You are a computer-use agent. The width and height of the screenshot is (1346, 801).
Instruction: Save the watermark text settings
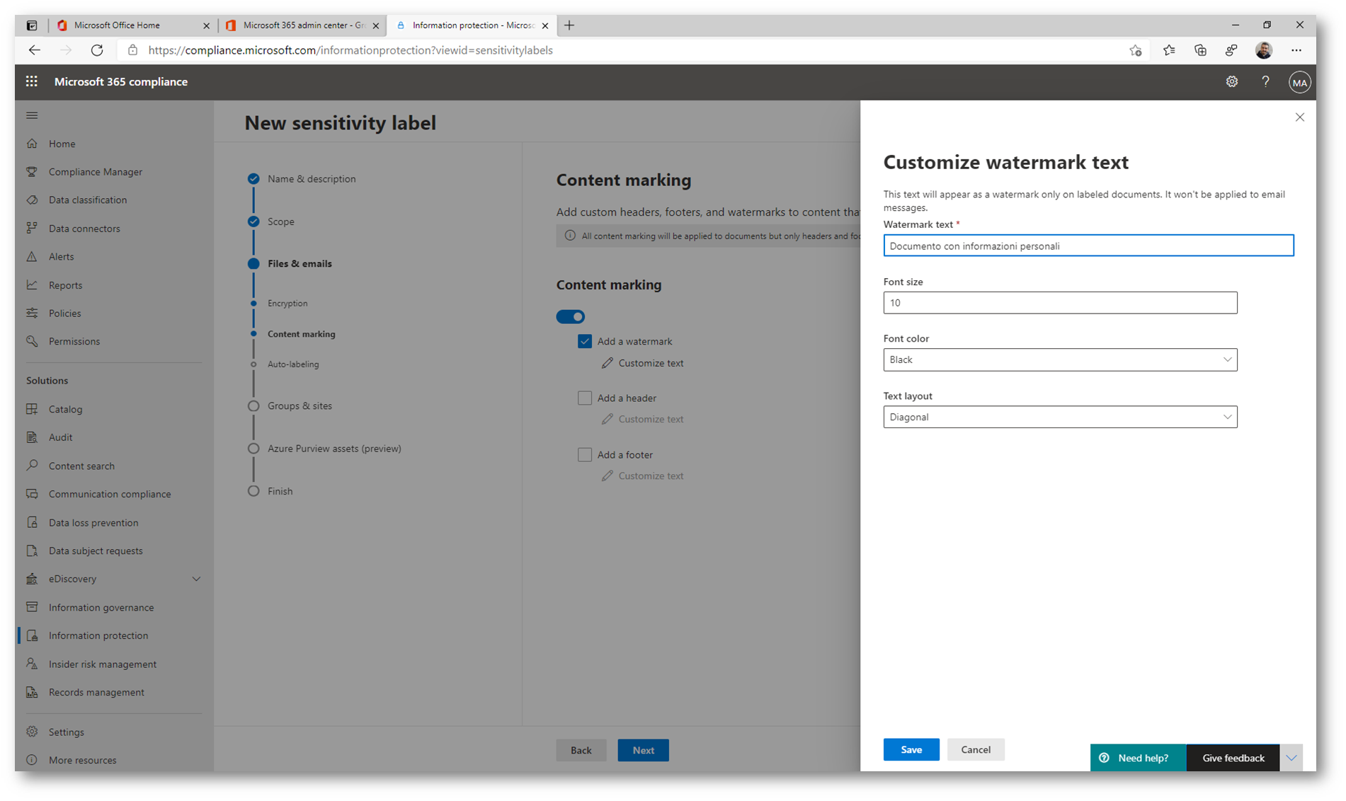[911, 749]
